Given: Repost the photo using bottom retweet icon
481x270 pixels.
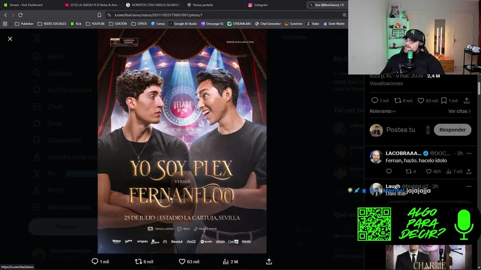Looking at the screenshot, I should 138,261.
